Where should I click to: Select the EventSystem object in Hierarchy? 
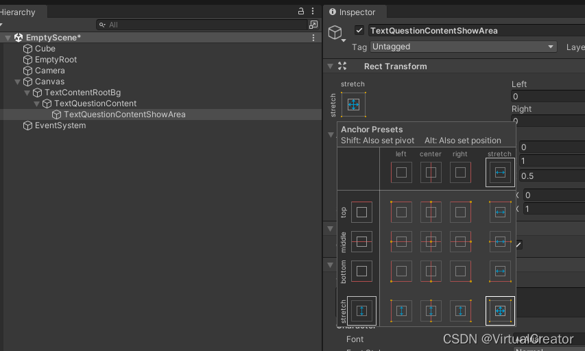click(x=60, y=125)
